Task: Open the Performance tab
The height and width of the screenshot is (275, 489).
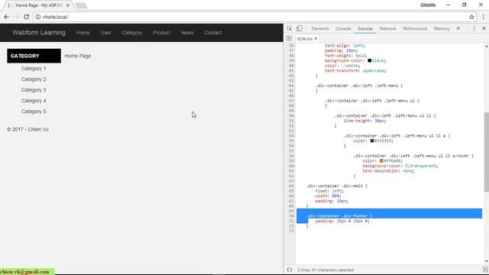Action: click(x=415, y=28)
